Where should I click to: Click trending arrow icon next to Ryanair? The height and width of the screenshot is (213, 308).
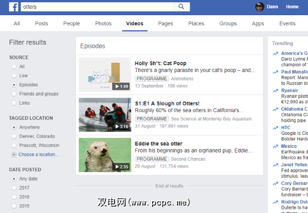(x=275, y=91)
